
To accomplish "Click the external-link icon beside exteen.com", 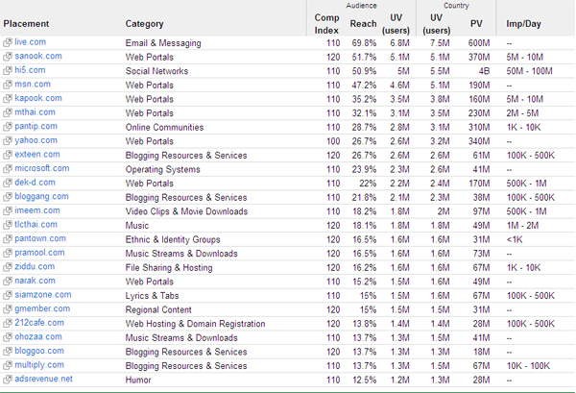I will (x=8, y=155).
